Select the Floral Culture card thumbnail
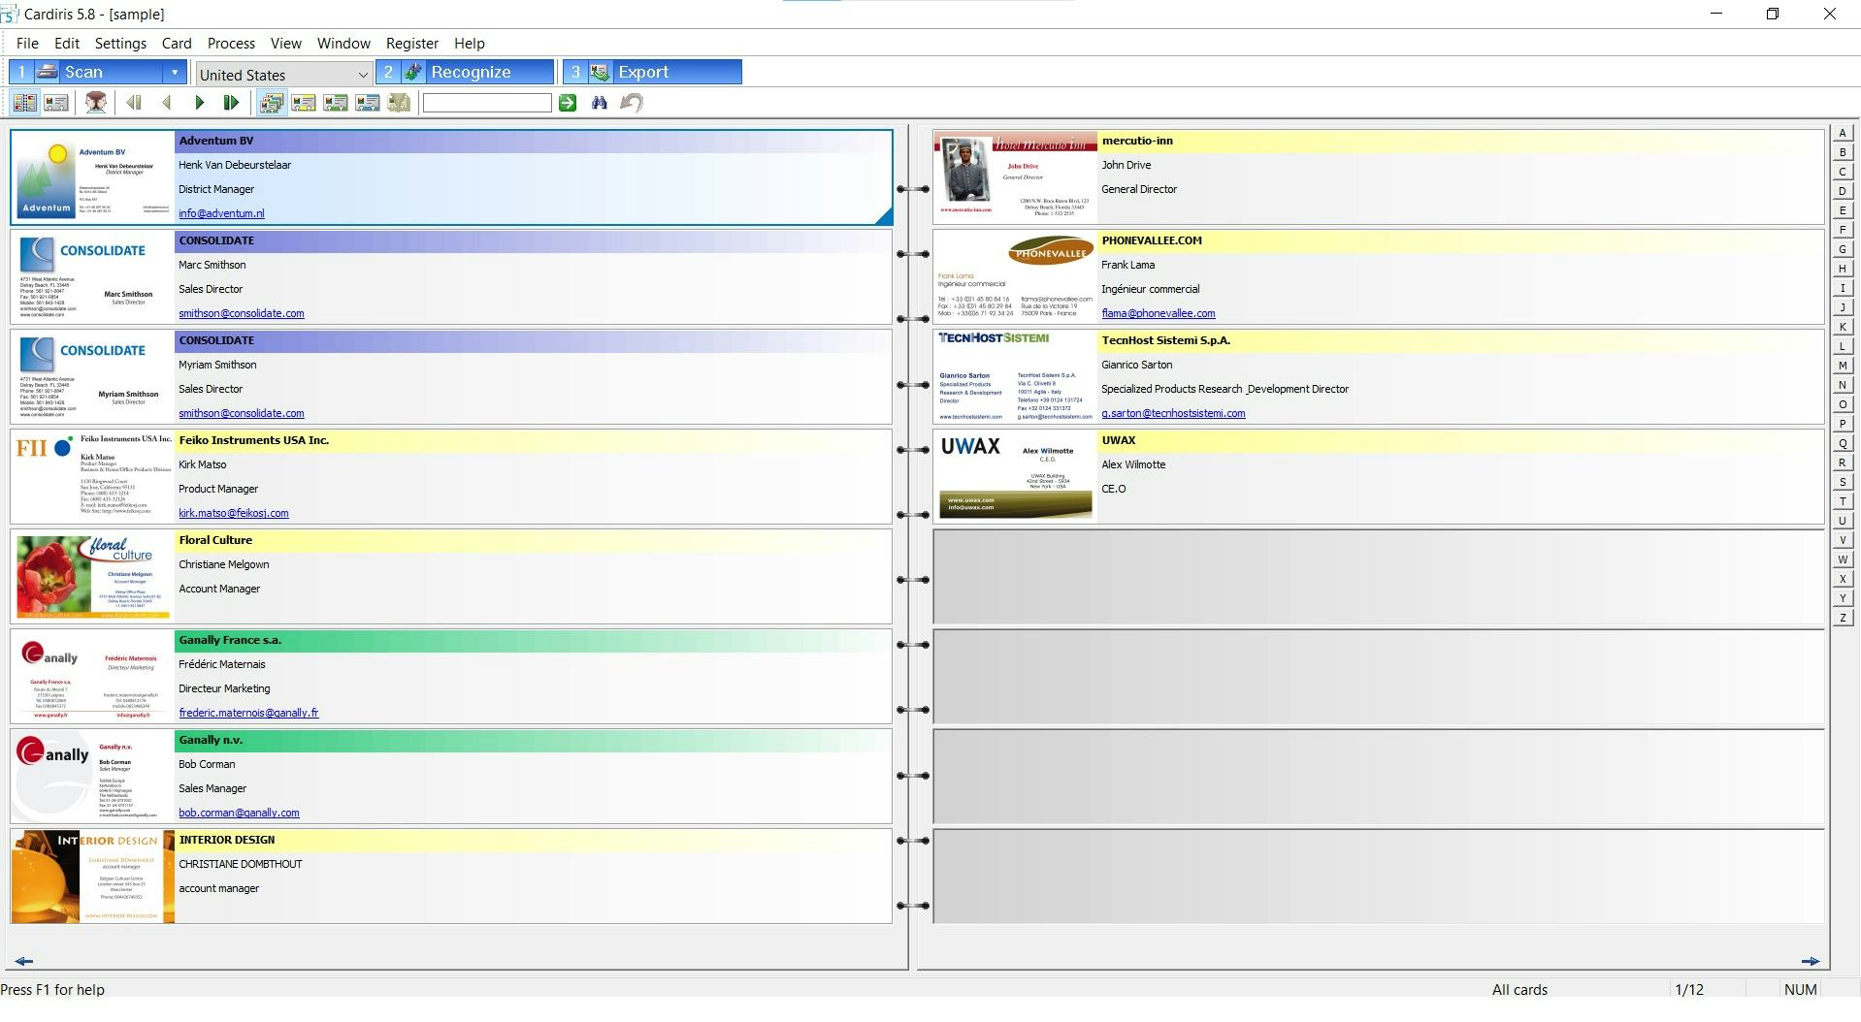 coord(93,577)
